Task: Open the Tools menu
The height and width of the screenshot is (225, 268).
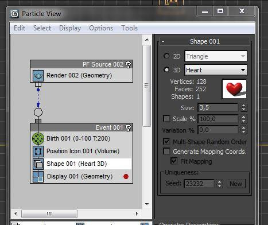Action: coord(130,28)
